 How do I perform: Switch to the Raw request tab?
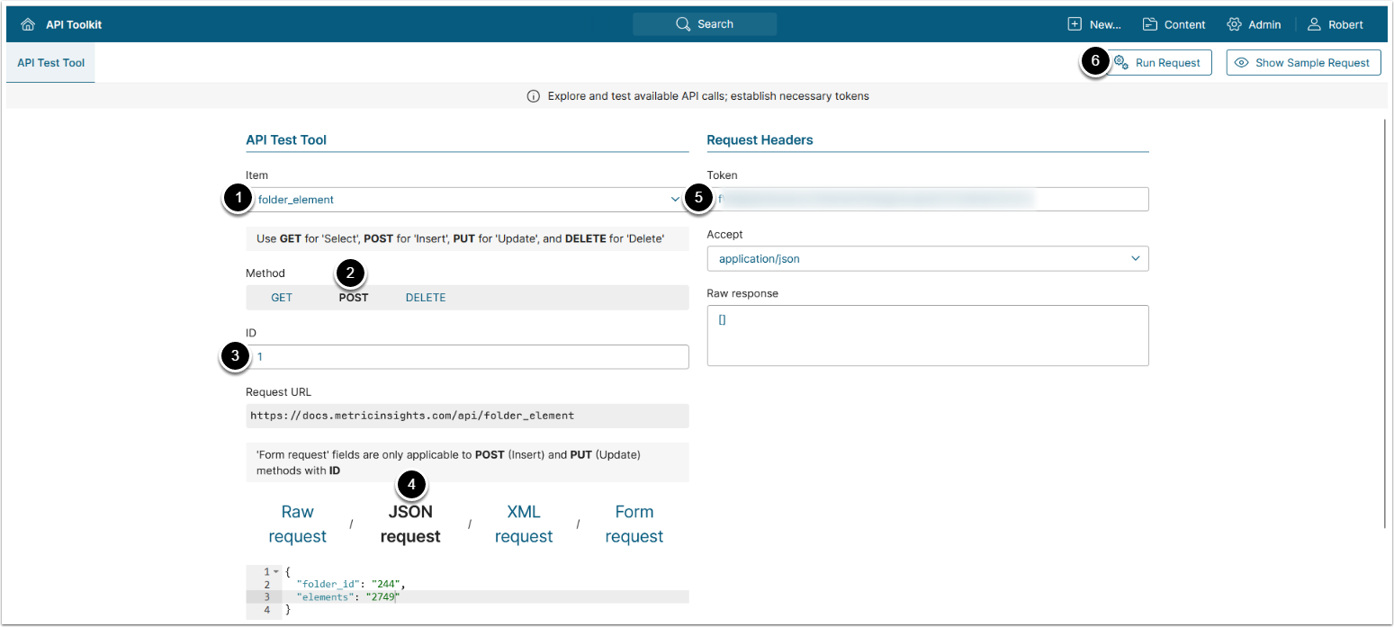pyautogui.click(x=297, y=524)
